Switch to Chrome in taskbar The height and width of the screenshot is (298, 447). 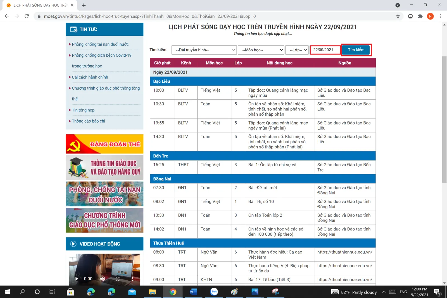tap(173, 292)
